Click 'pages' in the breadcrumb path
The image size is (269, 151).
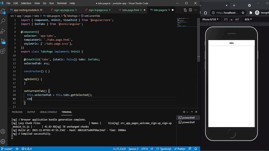28,16
